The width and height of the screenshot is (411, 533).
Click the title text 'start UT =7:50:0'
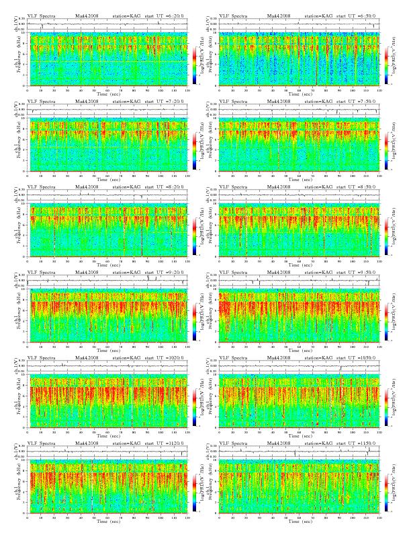point(356,102)
